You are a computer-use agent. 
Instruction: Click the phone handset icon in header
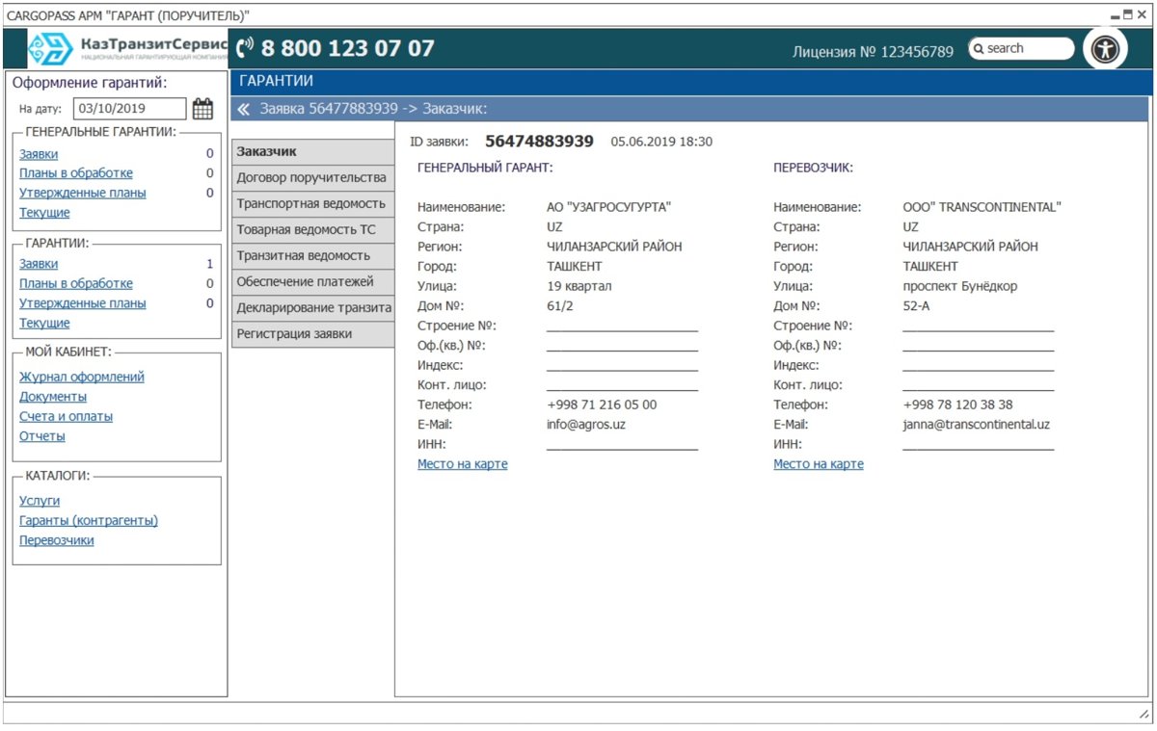point(245,47)
